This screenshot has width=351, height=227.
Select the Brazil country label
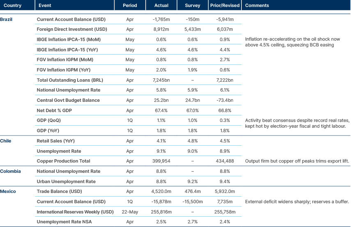coord(6,19)
